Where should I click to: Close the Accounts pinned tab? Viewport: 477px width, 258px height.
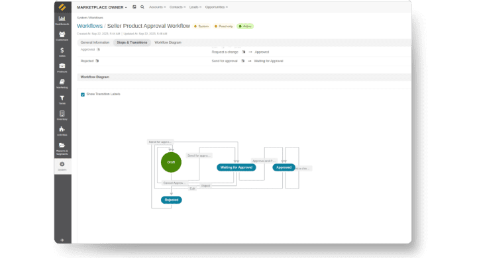(165, 7)
